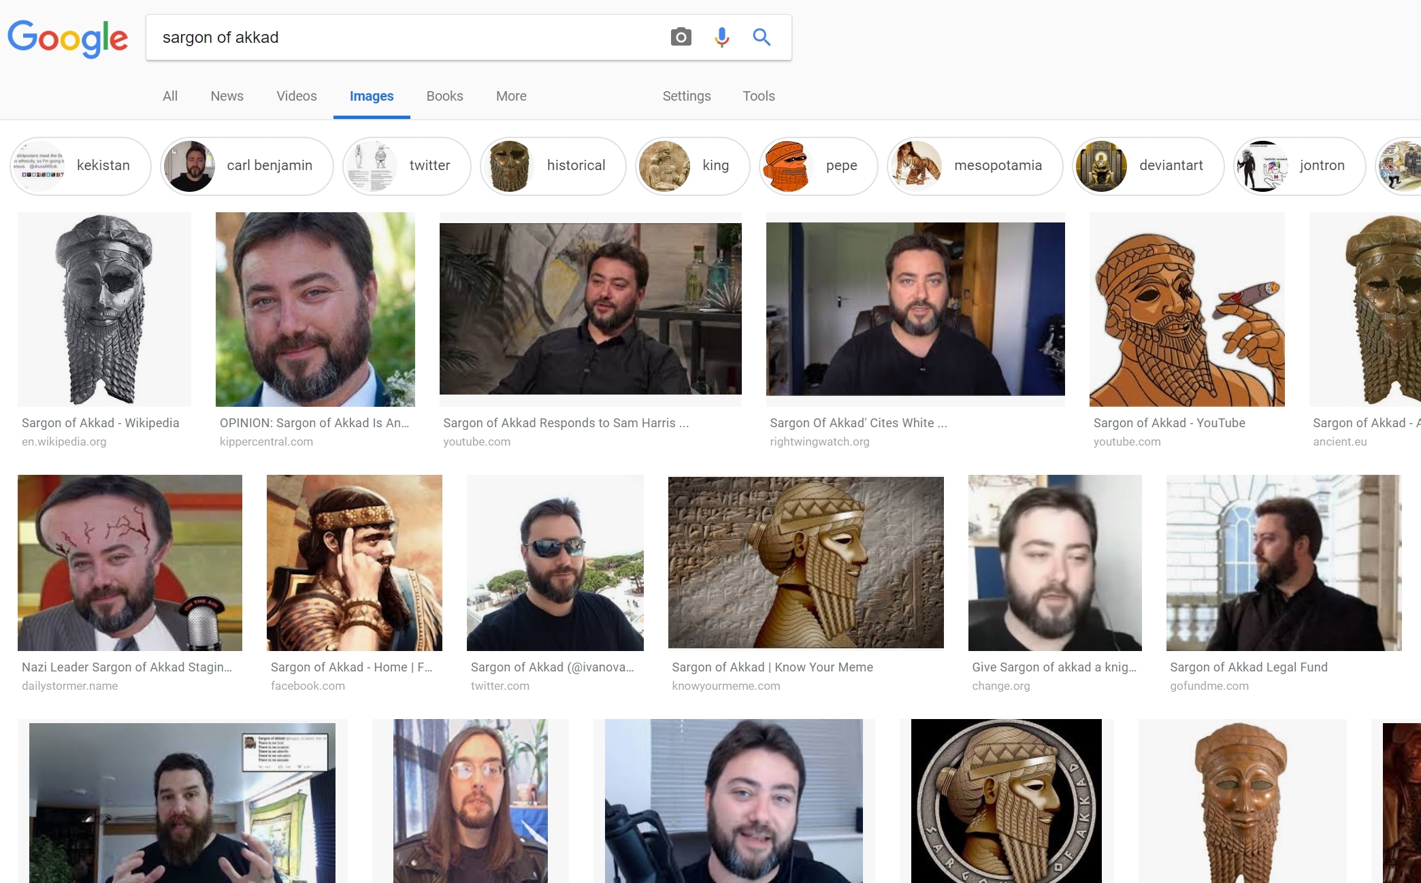Click 'Sargon of Akkad - Wikipedia' caption

point(101,423)
